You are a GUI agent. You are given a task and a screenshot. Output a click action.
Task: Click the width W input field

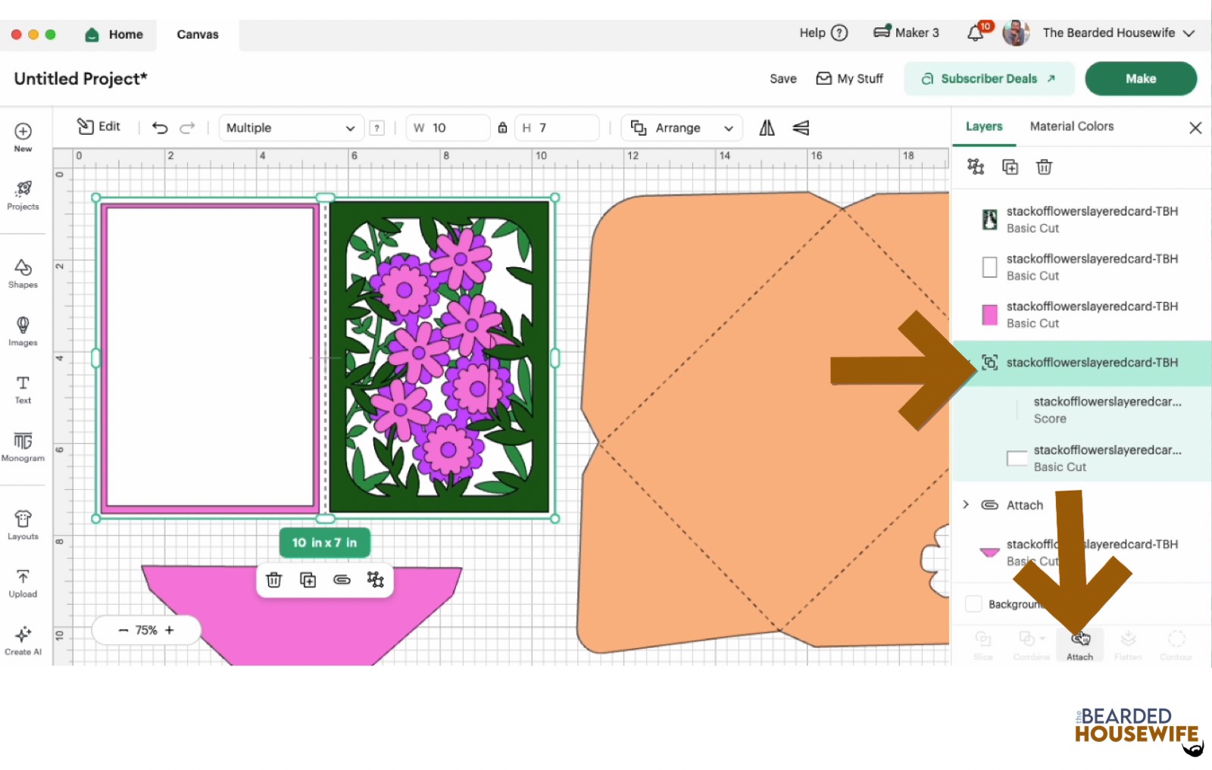(x=454, y=128)
